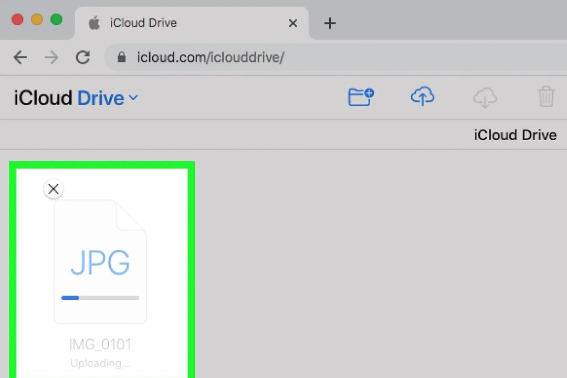Select the IMG_0101 file name
This screenshot has height=378, width=567.
[100, 344]
